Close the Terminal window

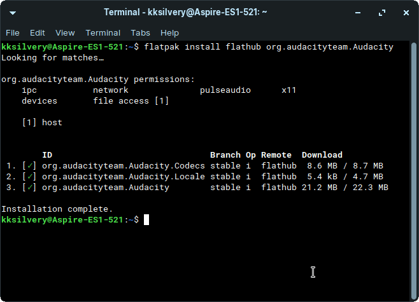tap(404, 13)
